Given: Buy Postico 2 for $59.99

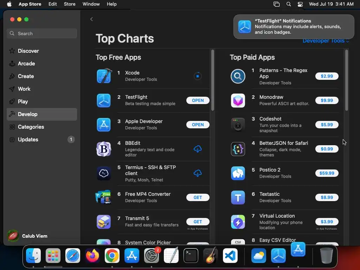Looking at the screenshot, I should pos(327,173).
